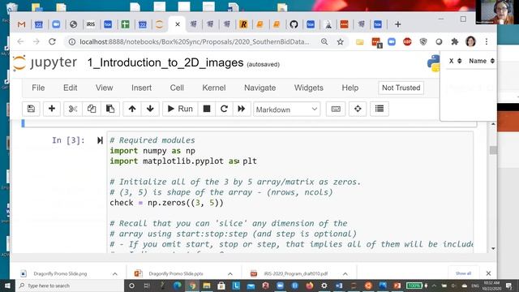This screenshot has height=292, width=519.
Task: Interrupt the kernel with stop icon
Action: coord(207,109)
